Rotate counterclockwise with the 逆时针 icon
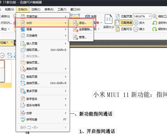Viewport: 167px width, 134px height. pyautogui.click(x=155, y=23)
